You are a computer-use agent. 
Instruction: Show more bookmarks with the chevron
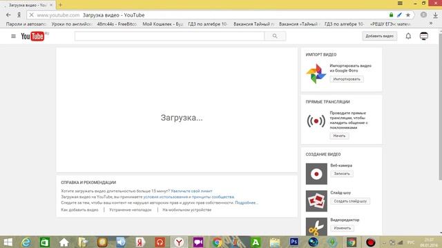[x=431, y=24]
